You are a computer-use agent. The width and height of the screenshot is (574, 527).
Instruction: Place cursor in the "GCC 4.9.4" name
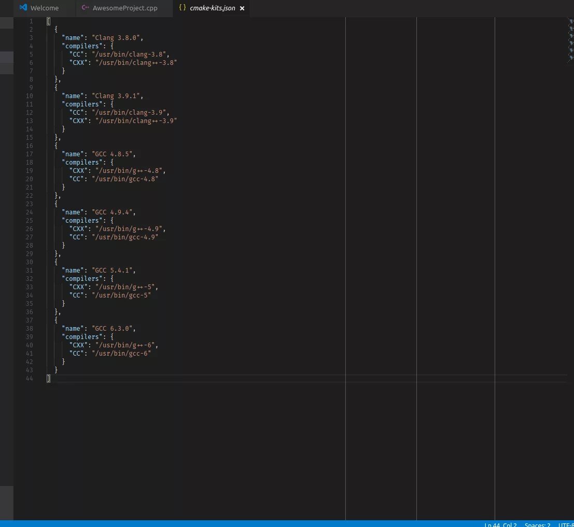[x=112, y=212]
